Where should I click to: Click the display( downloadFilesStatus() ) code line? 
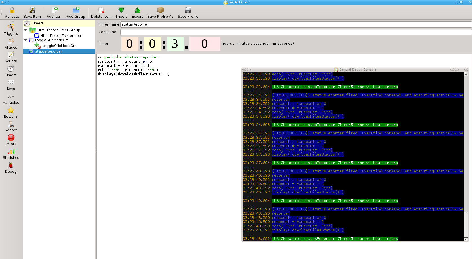(133, 74)
